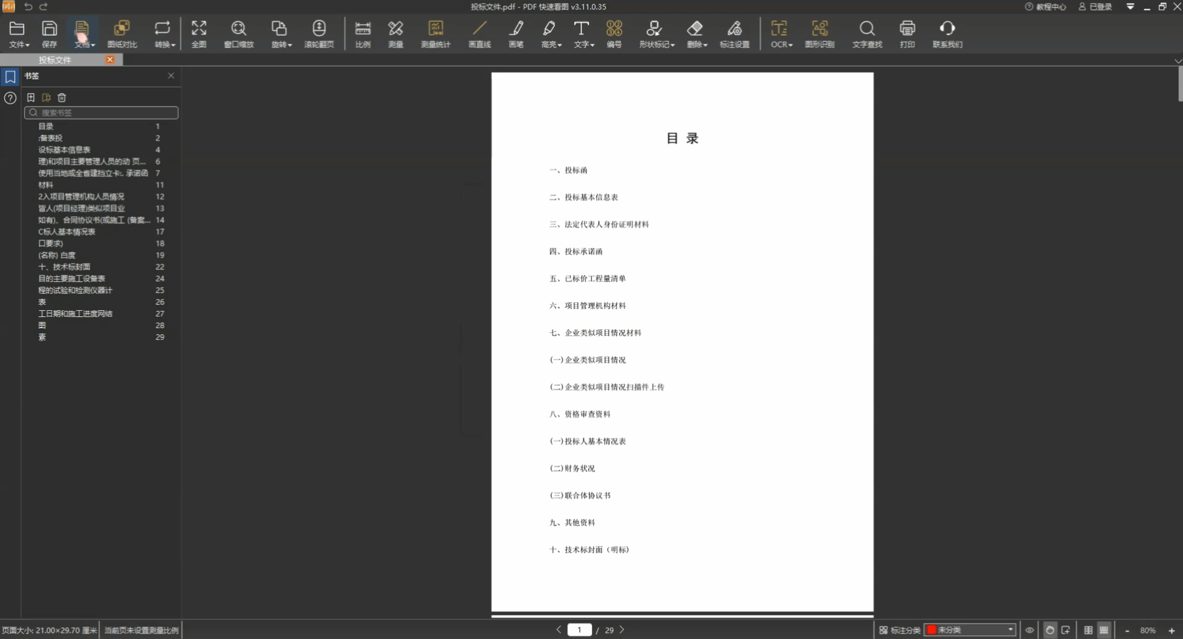This screenshot has height=639, width=1183.
Task: Open the 形状标记 shape mark dropdown
Action: tap(656, 34)
